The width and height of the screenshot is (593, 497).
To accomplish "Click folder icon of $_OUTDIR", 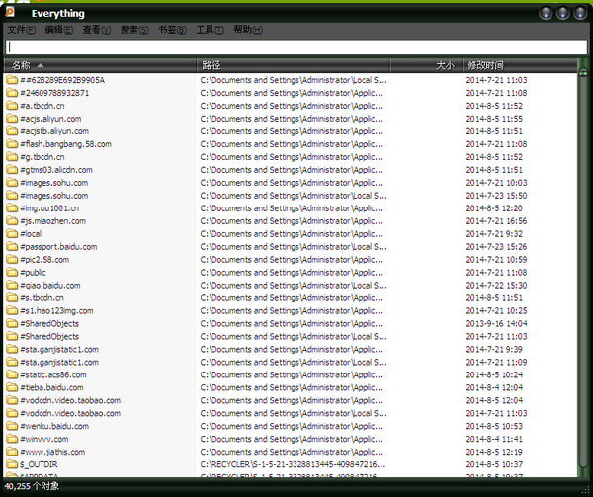I will coord(12,464).
